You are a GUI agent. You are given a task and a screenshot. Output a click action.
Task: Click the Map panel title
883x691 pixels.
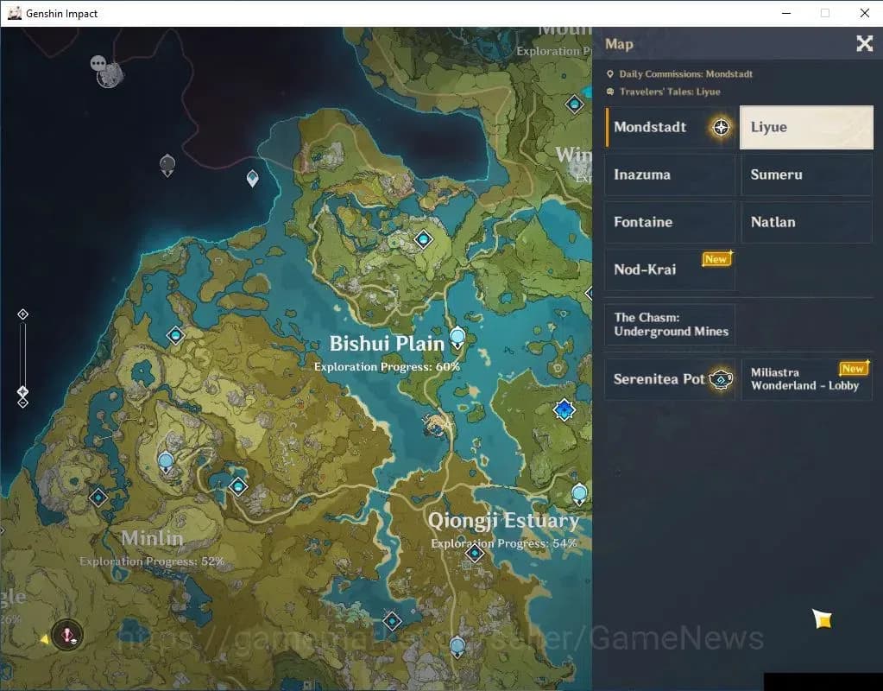coord(619,44)
